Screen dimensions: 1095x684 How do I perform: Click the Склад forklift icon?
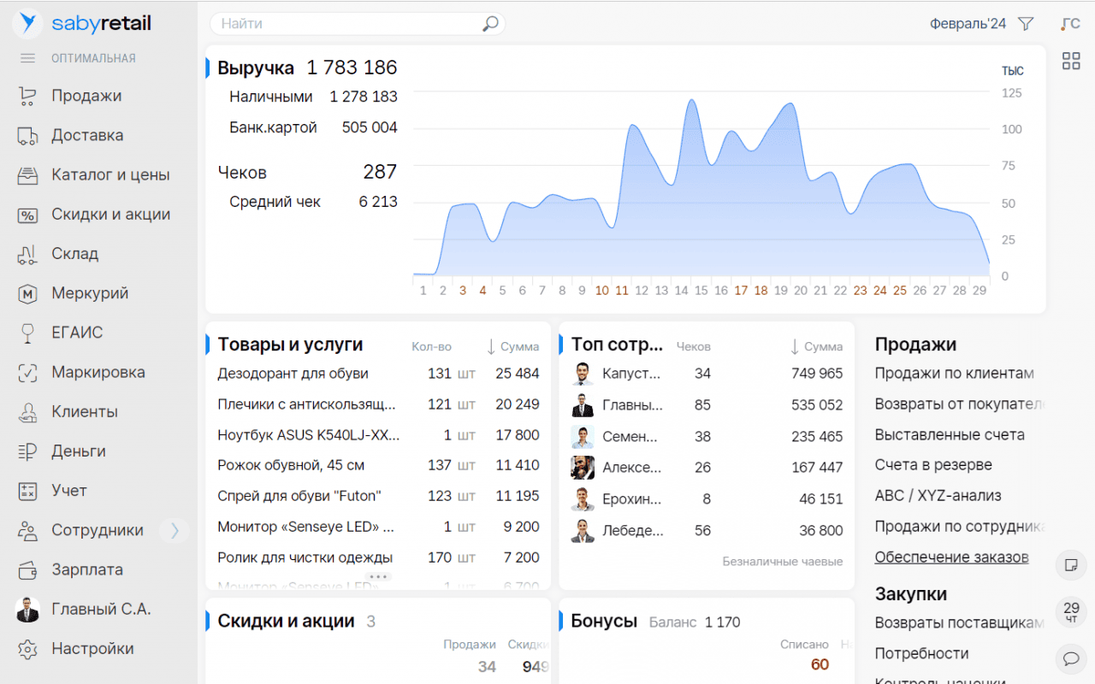tap(28, 254)
